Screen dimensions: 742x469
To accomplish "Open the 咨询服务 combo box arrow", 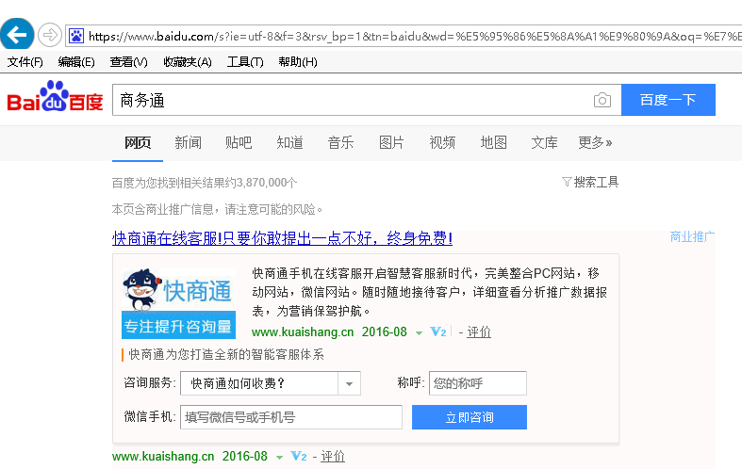I will pyautogui.click(x=349, y=383).
